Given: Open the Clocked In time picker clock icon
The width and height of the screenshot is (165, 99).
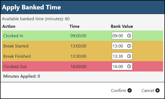Looking at the screenshot, I should [x=129, y=36].
